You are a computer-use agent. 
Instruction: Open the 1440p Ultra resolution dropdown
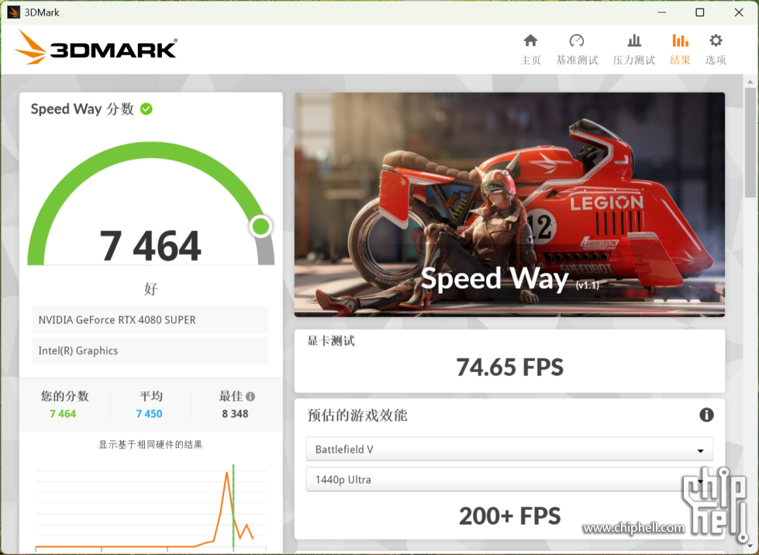[509, 480]
